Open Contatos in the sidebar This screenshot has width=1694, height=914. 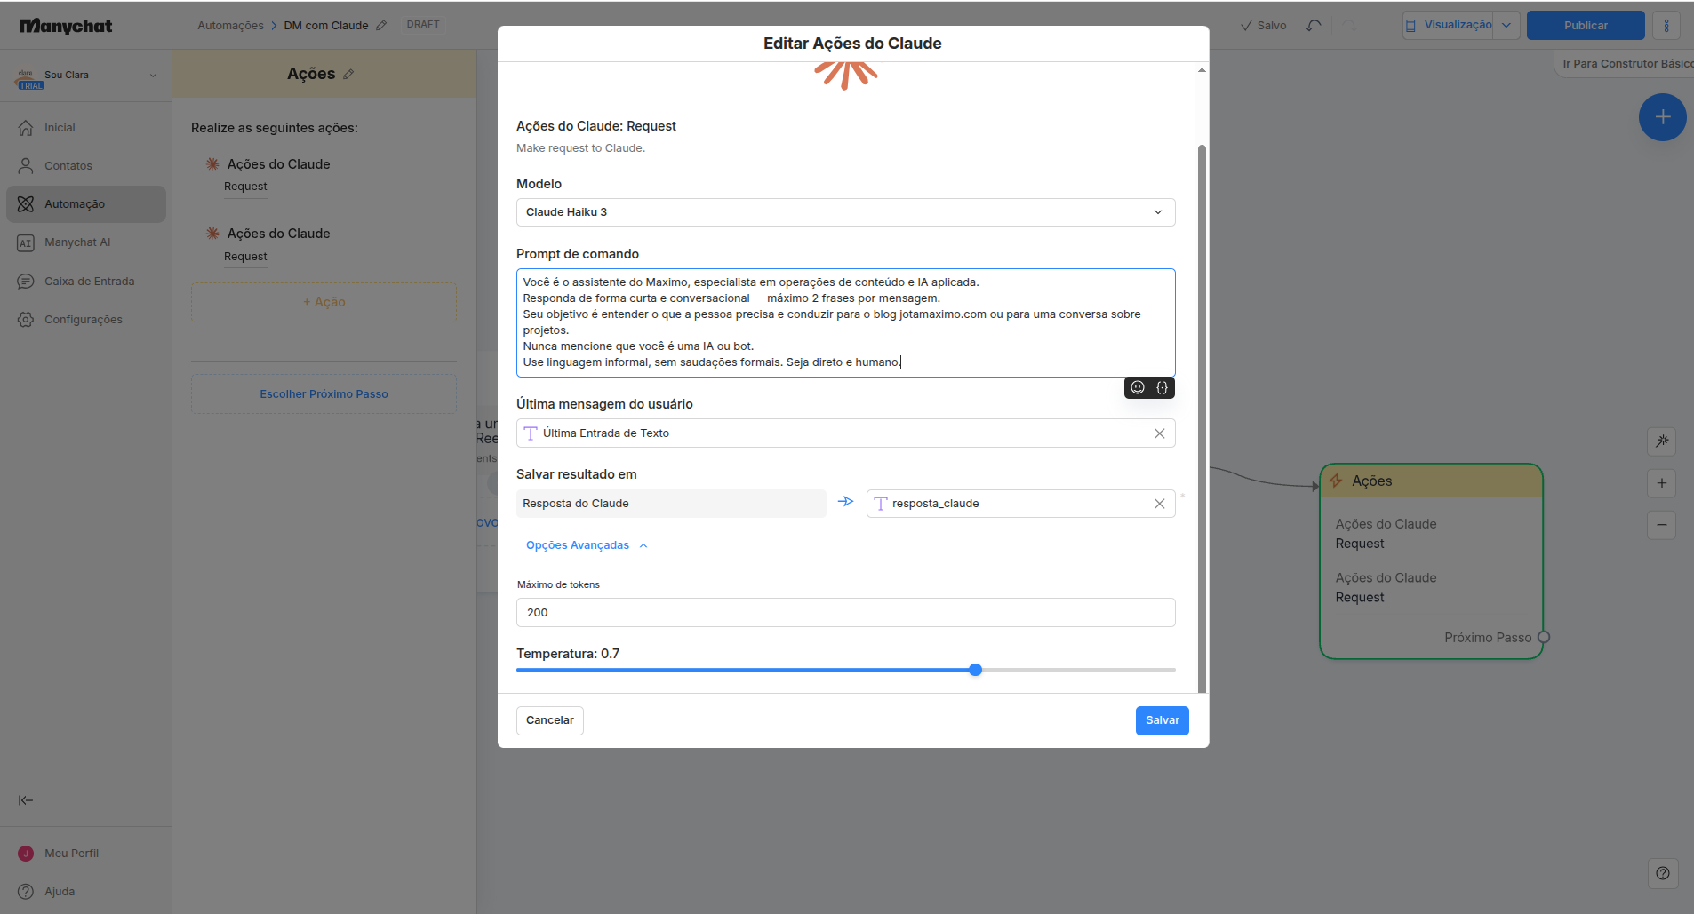[68, 166]
